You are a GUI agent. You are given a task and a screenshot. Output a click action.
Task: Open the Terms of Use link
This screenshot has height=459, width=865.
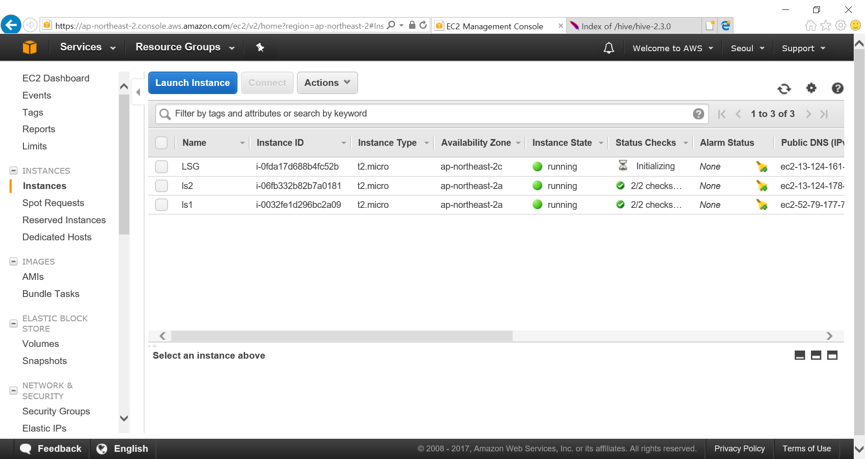tap(806, 449)
